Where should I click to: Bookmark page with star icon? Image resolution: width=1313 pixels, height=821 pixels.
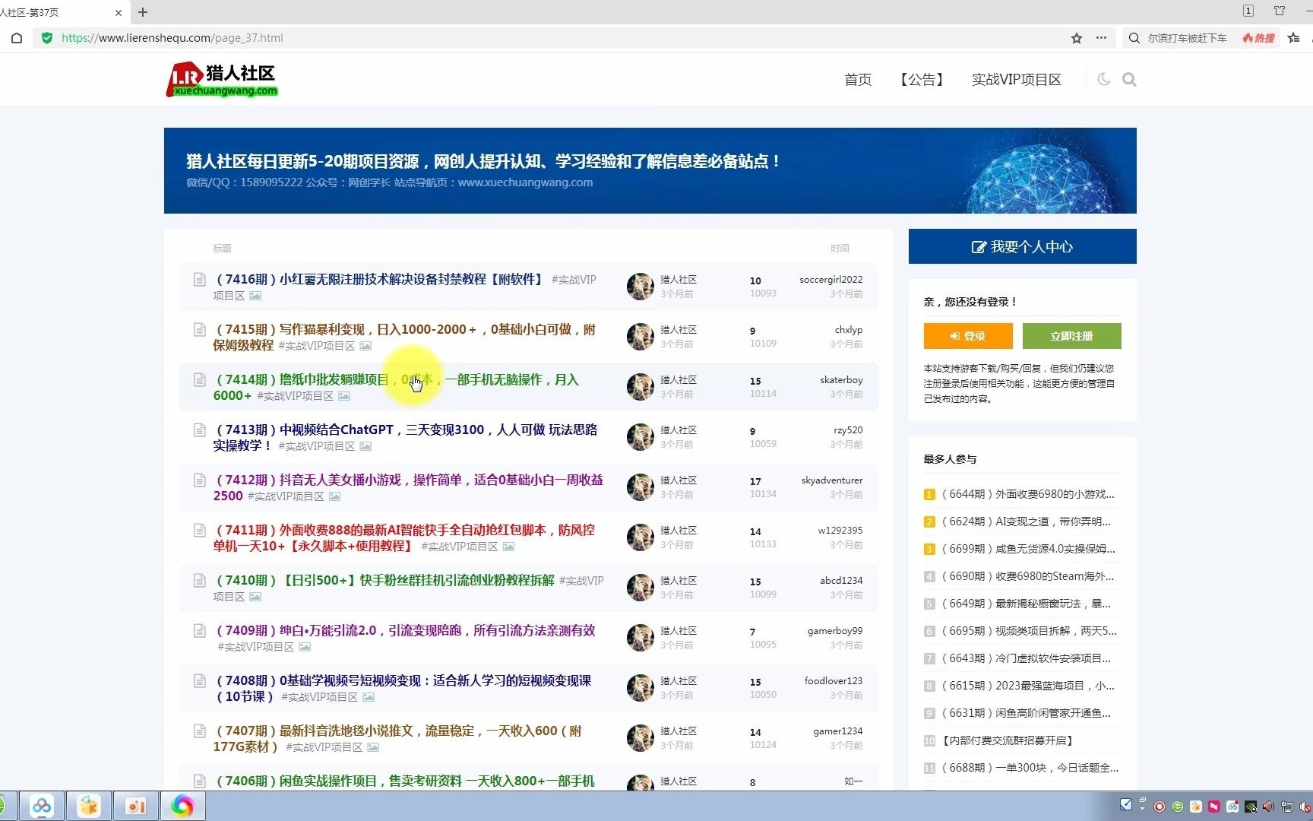1077,38
